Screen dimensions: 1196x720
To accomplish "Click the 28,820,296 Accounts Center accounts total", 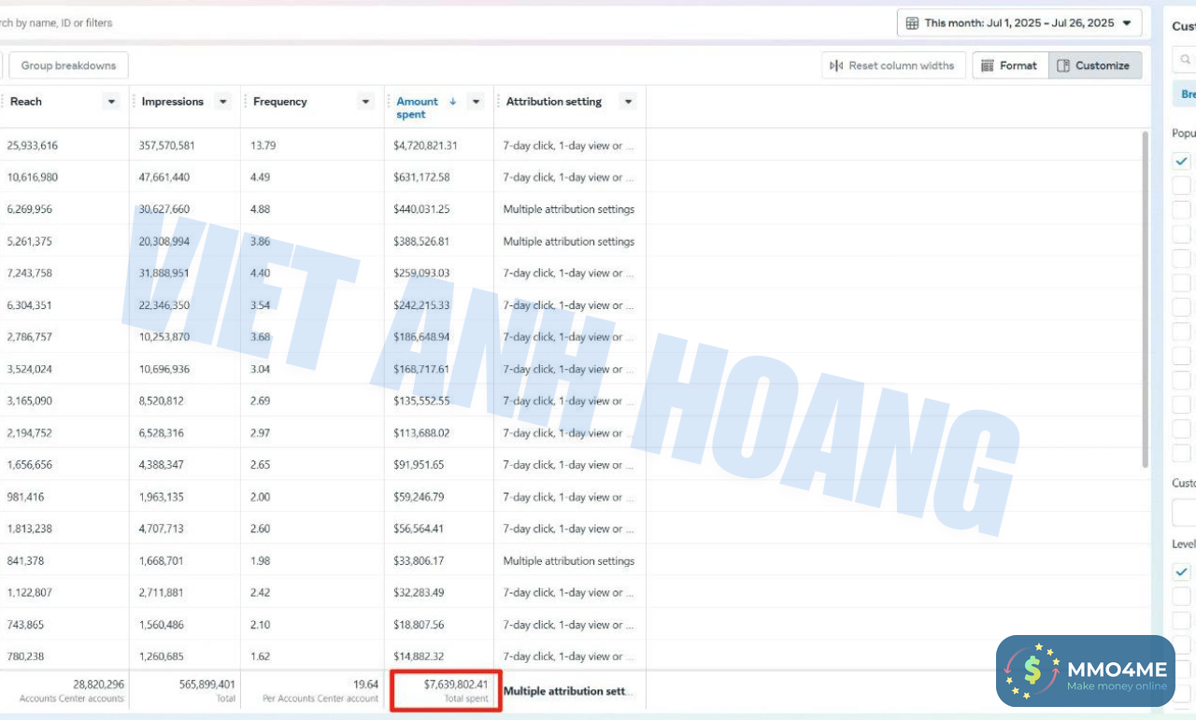I will coord(72,690).
